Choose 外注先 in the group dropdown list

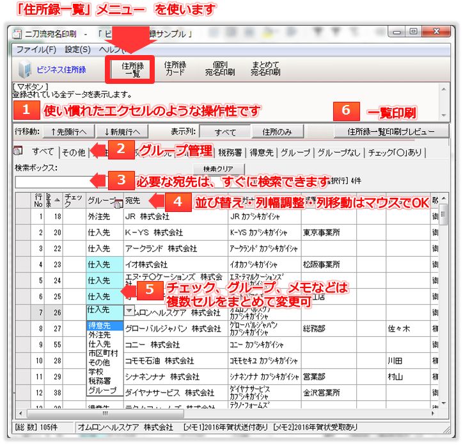[105, 335]
